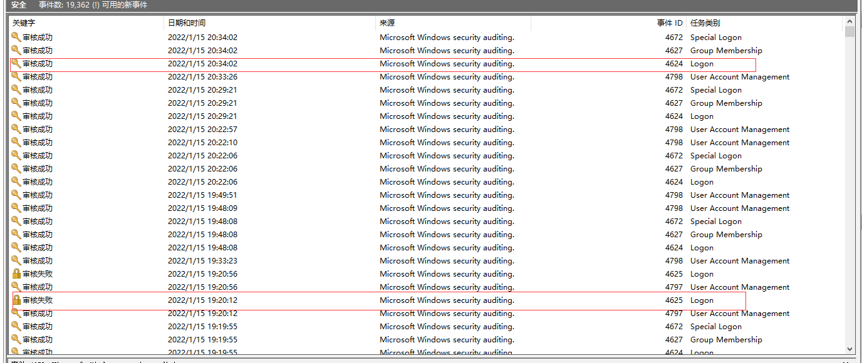Click key icon of 20:22:10 event 4798 row

coord(16,142)
